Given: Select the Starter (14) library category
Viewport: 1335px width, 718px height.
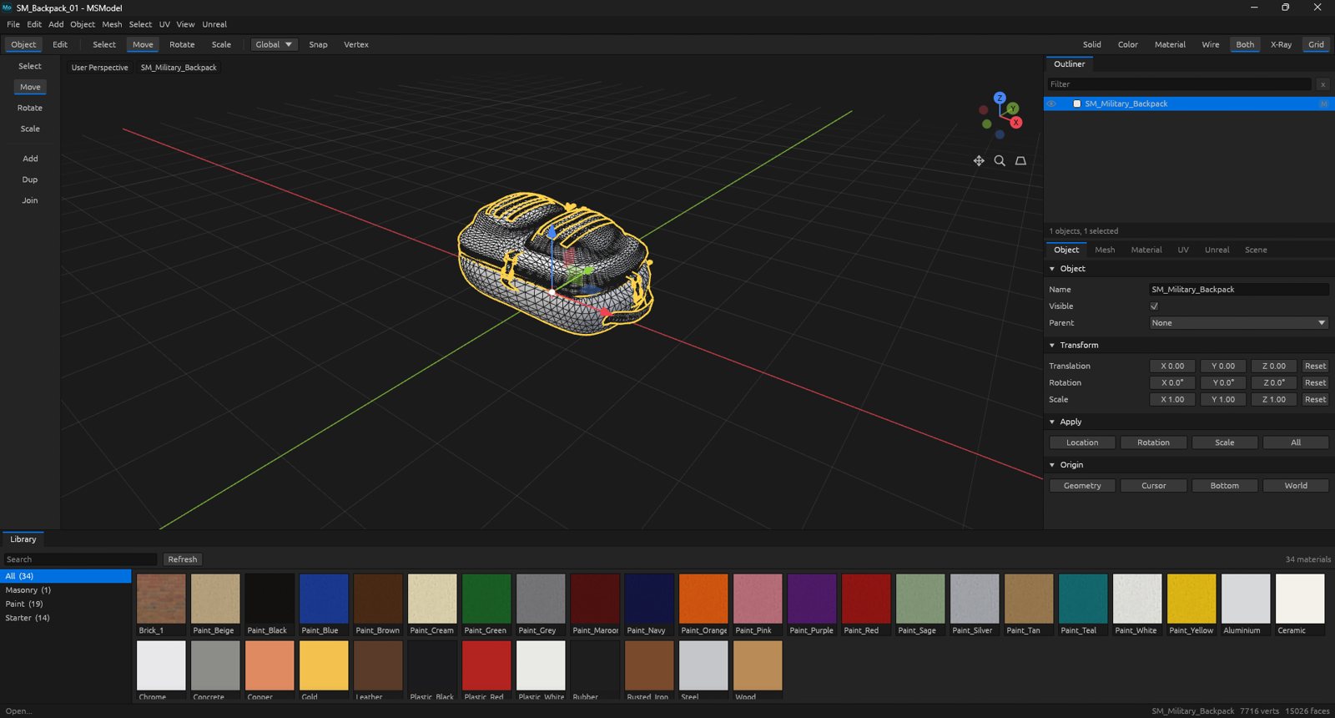Looking at the screenshot, I should pos(66,618).
